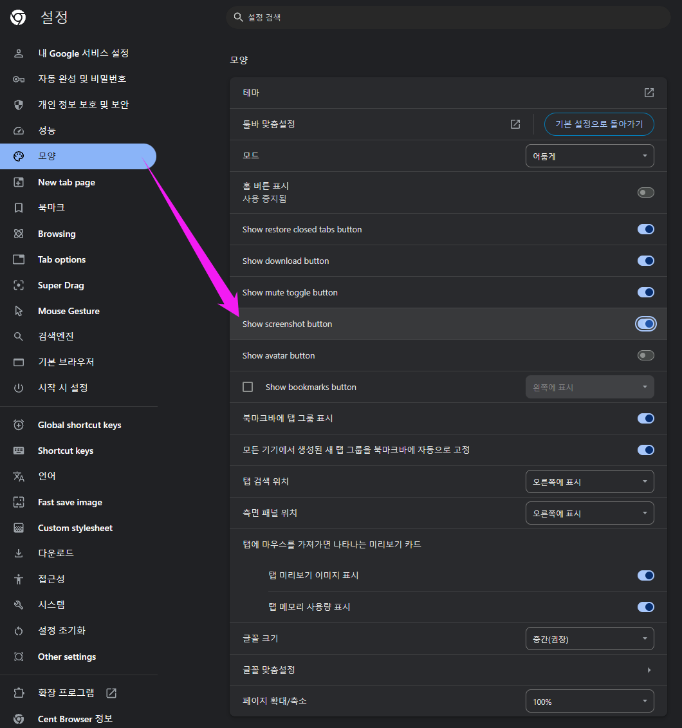Click the power icon next to 시작 시 설정

pyautogui.click(x=19, y=387)
